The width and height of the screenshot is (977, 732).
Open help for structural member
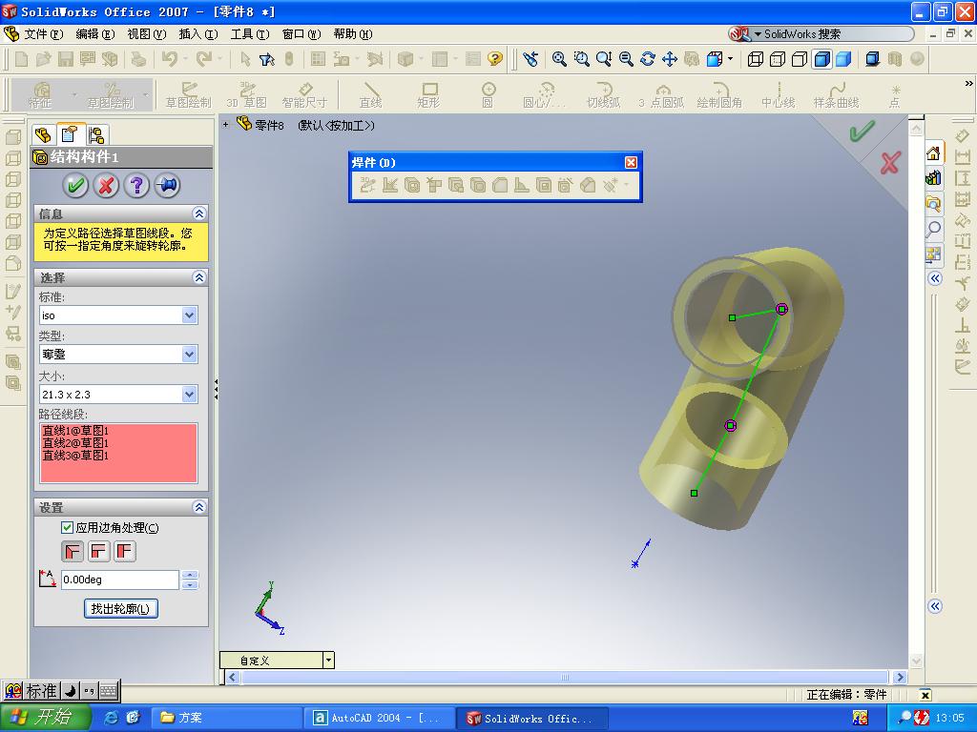pos(137,186)
